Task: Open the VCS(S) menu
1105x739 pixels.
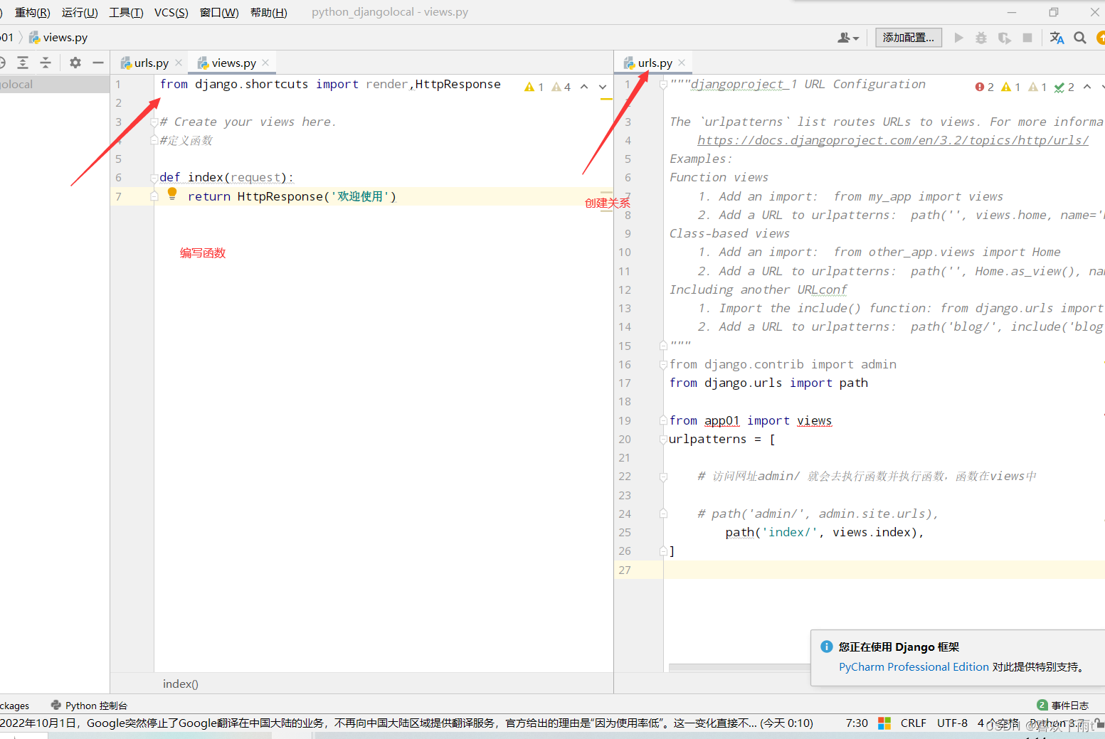Action: [171, 12]
